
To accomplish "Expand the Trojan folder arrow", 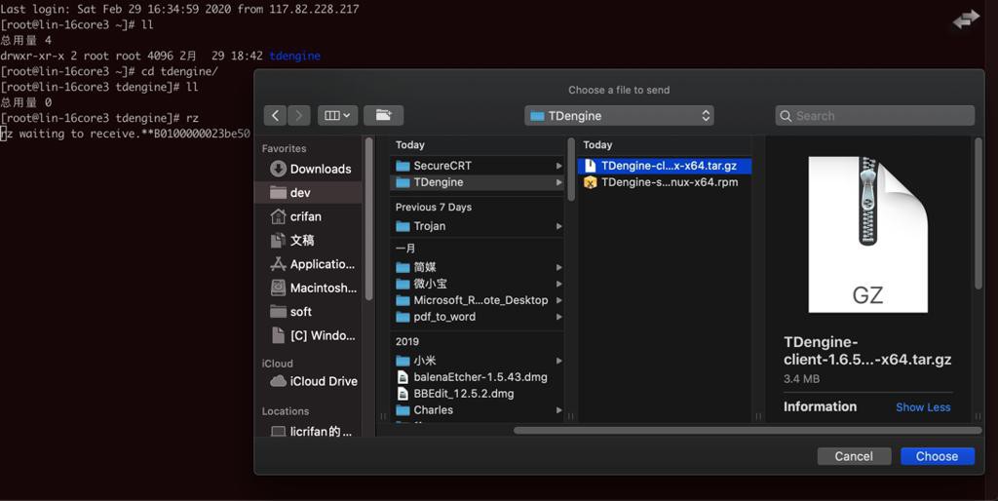I will point(558,226).
